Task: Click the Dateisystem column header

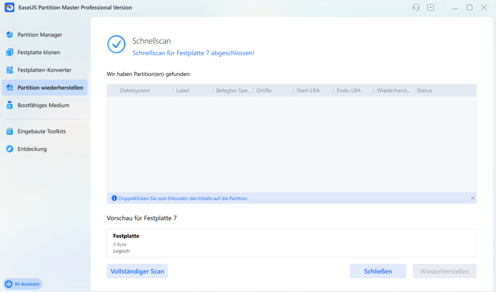Action: (135, 90)
